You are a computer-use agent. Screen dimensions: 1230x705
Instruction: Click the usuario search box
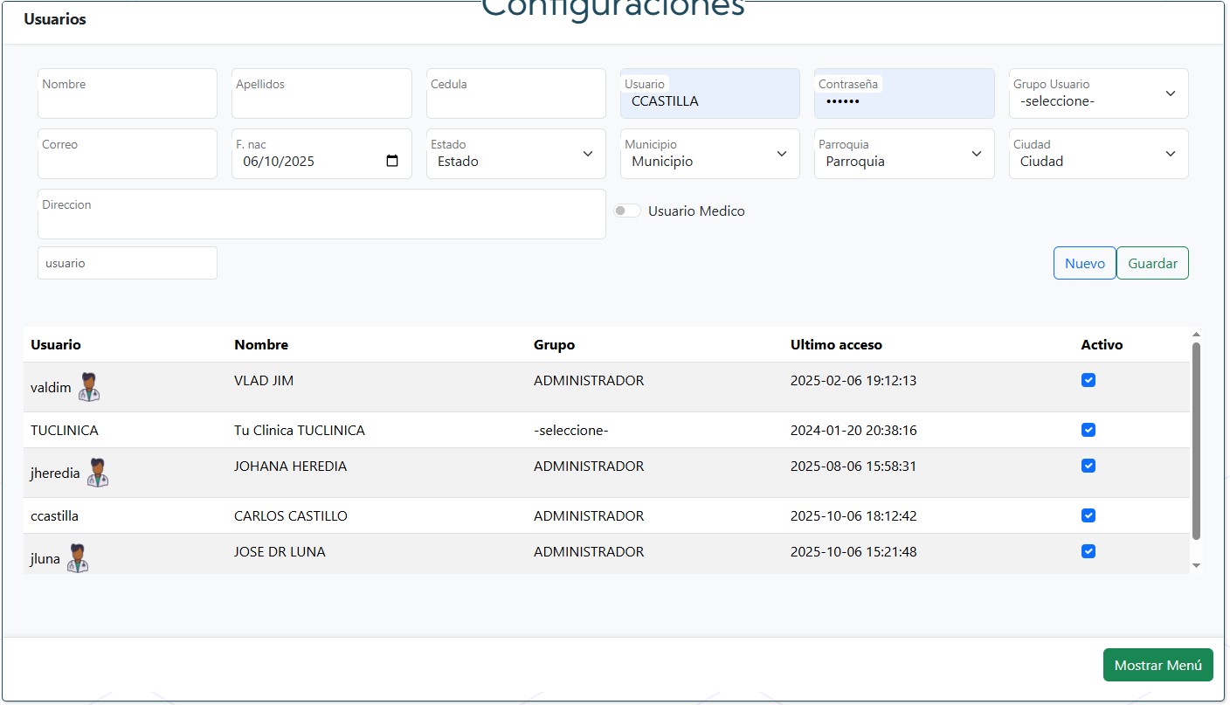128,263
